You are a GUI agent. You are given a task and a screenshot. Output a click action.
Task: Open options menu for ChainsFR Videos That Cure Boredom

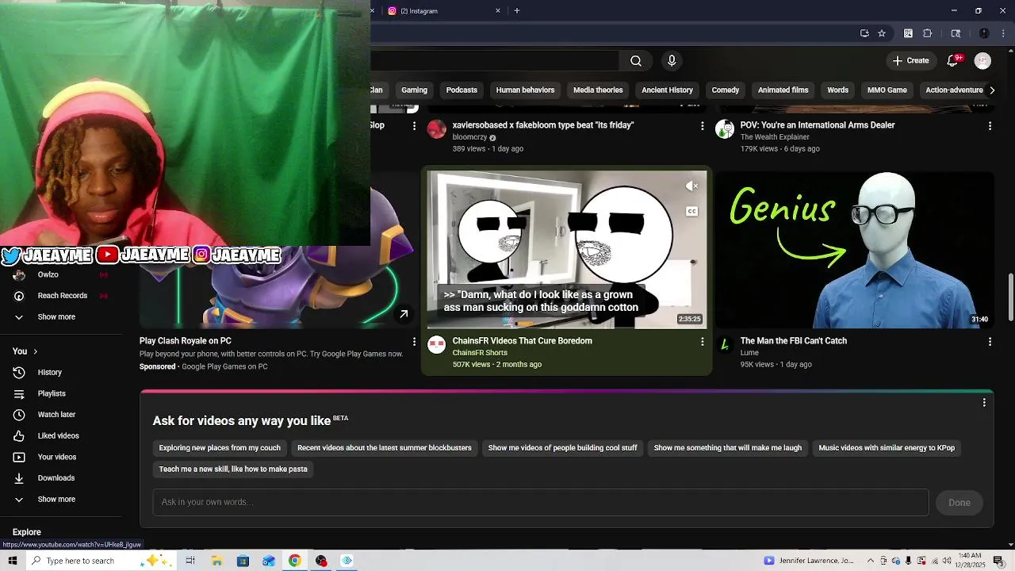tap(702, 342)
